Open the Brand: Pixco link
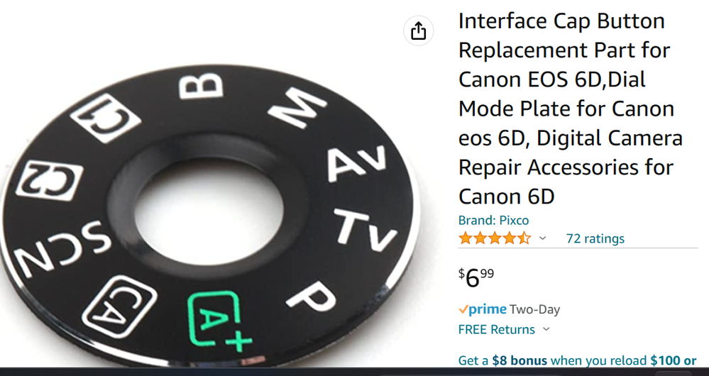The height and width of the screenshot is (376, 709). [493, 220]
